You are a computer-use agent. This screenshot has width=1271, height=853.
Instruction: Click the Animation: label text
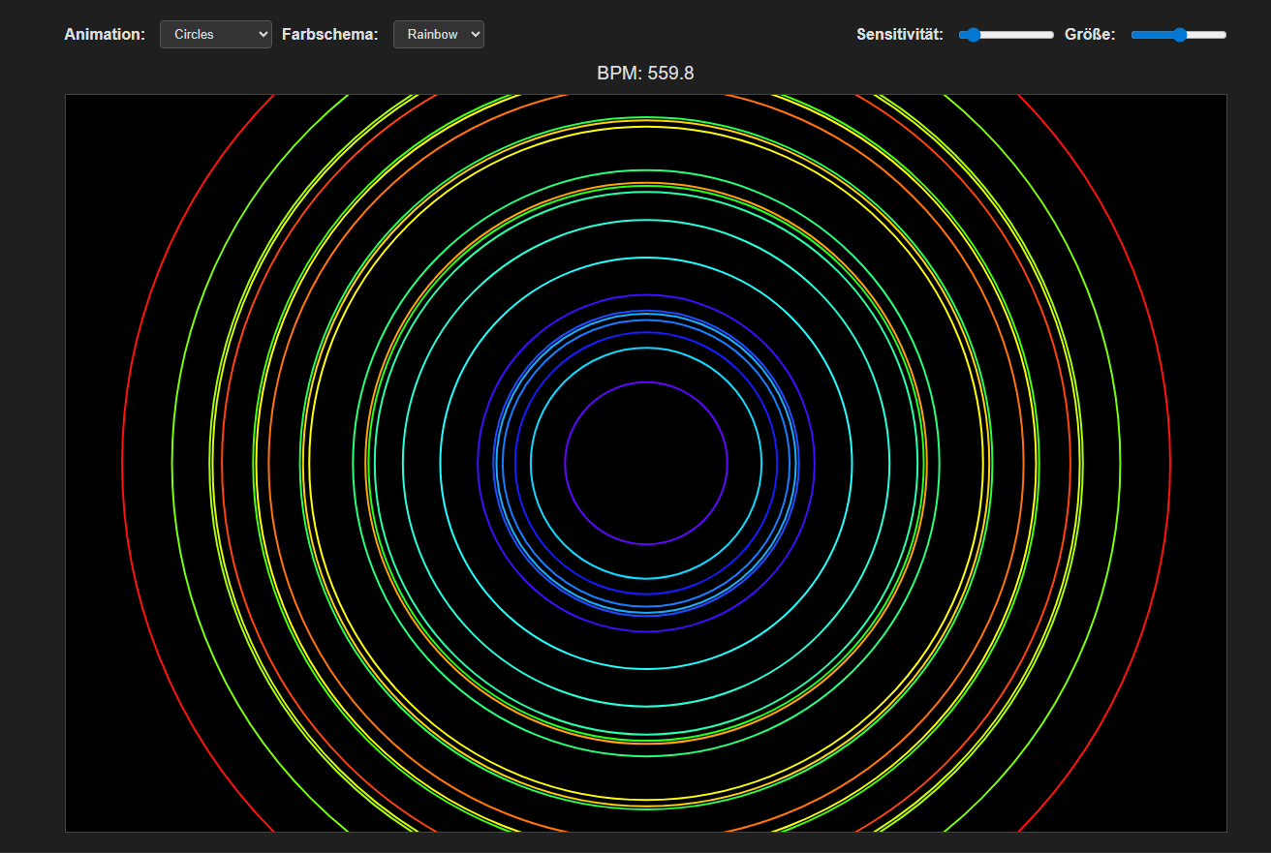click(104, 33)
